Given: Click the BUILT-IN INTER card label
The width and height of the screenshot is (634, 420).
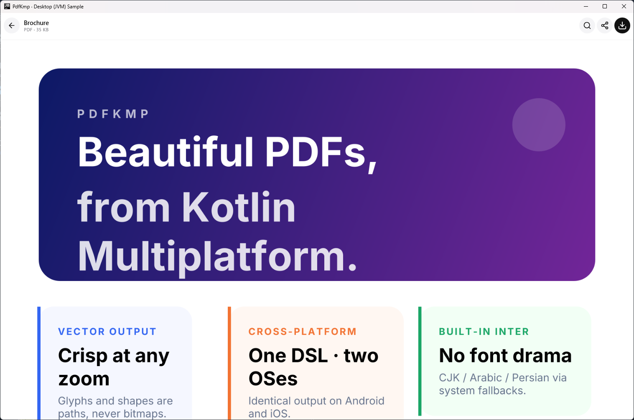Looking at the screenshot, I should point(484,331).
